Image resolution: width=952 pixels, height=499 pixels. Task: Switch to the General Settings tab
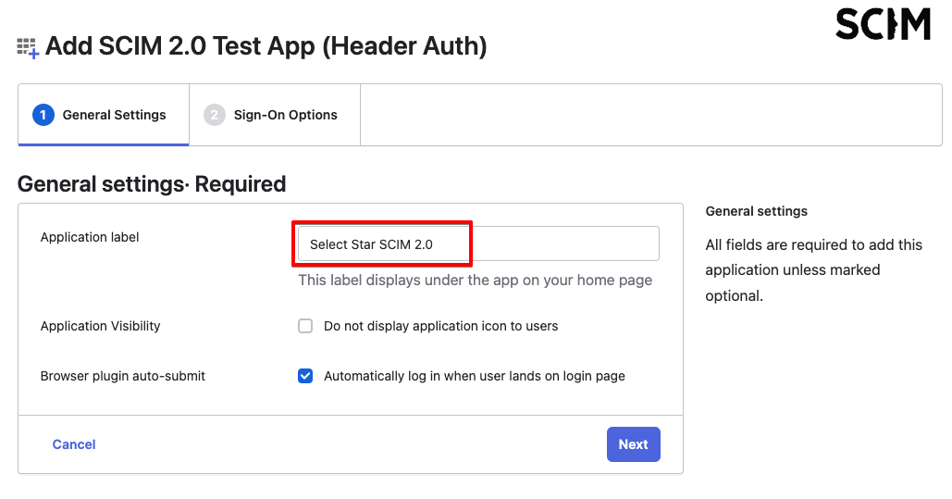pos(104,115)
